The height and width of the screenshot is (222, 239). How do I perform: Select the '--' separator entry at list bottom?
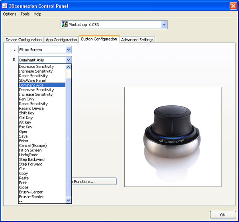[42, 201]
